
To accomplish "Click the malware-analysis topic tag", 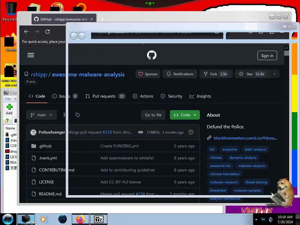I will pyautogui.click(x=252, y=166).
